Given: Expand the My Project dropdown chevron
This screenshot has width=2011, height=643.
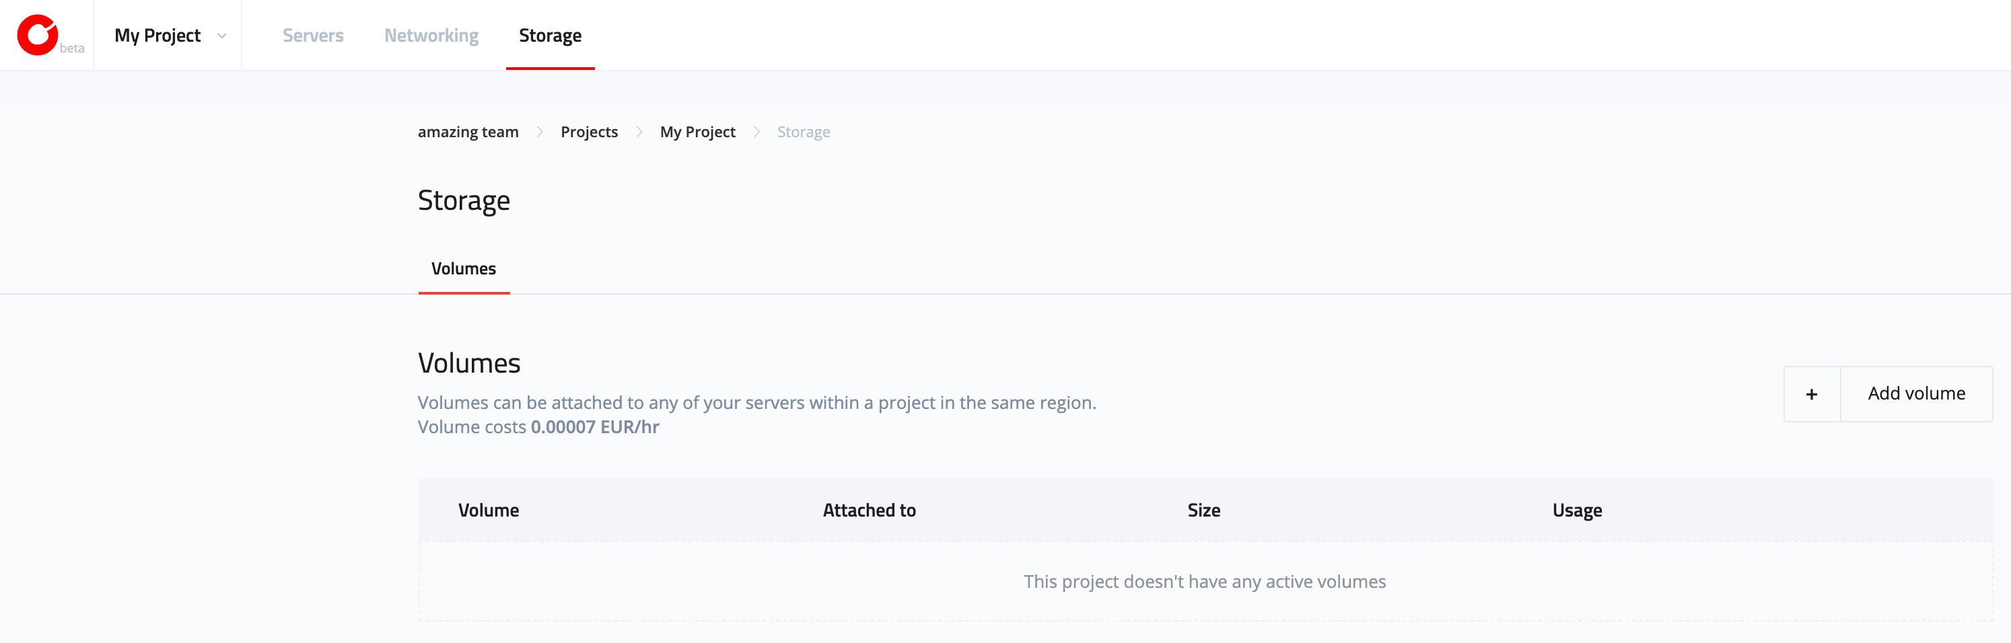Looking at the screenshot, I should [x=221, y=36].
